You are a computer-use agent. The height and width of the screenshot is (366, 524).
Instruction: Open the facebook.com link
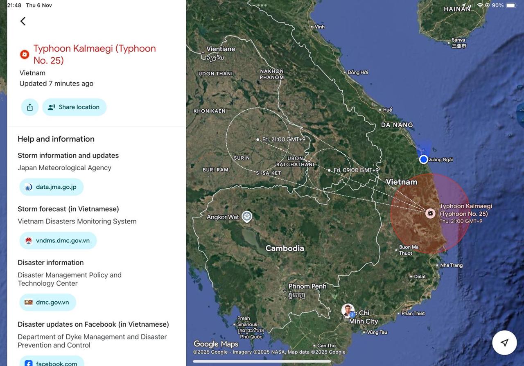coord(52,362)
